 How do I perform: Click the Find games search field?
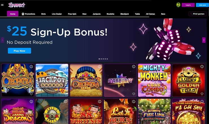pos(197,14)
